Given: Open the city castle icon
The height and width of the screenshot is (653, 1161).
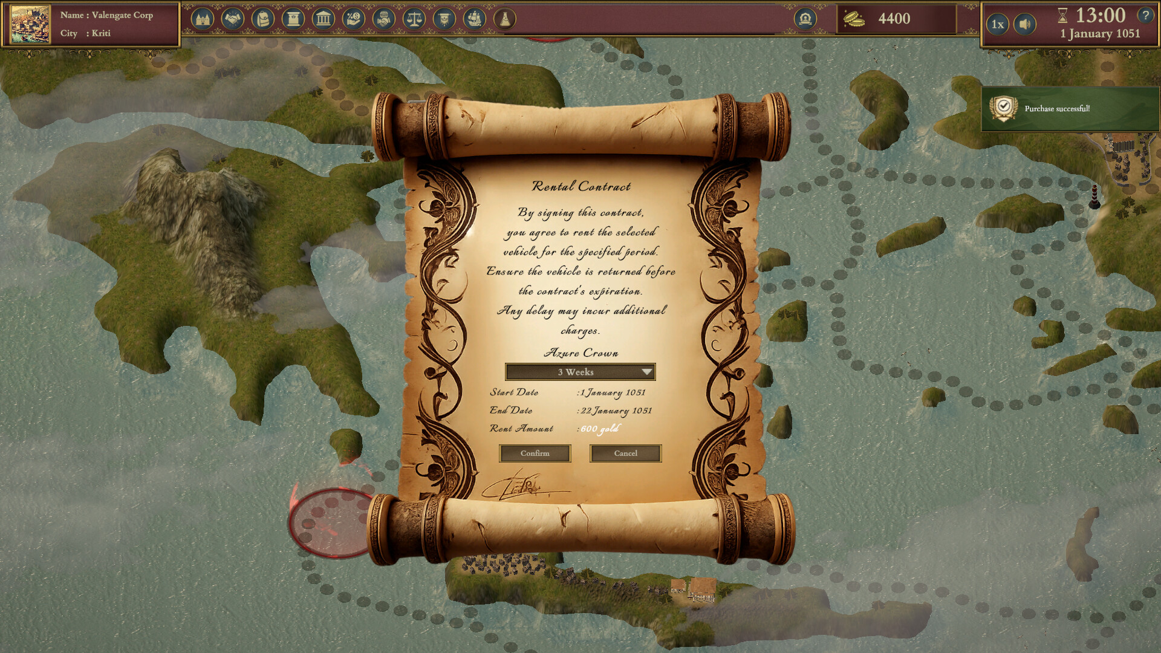Looking at the screenshot, I should click(203, 19).
